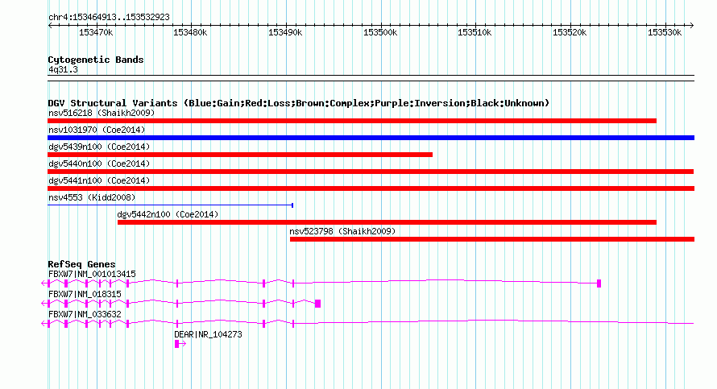Click the nsv523798 (Shaikh2009) label
717x389 pixels.
(x=342, y=231)
